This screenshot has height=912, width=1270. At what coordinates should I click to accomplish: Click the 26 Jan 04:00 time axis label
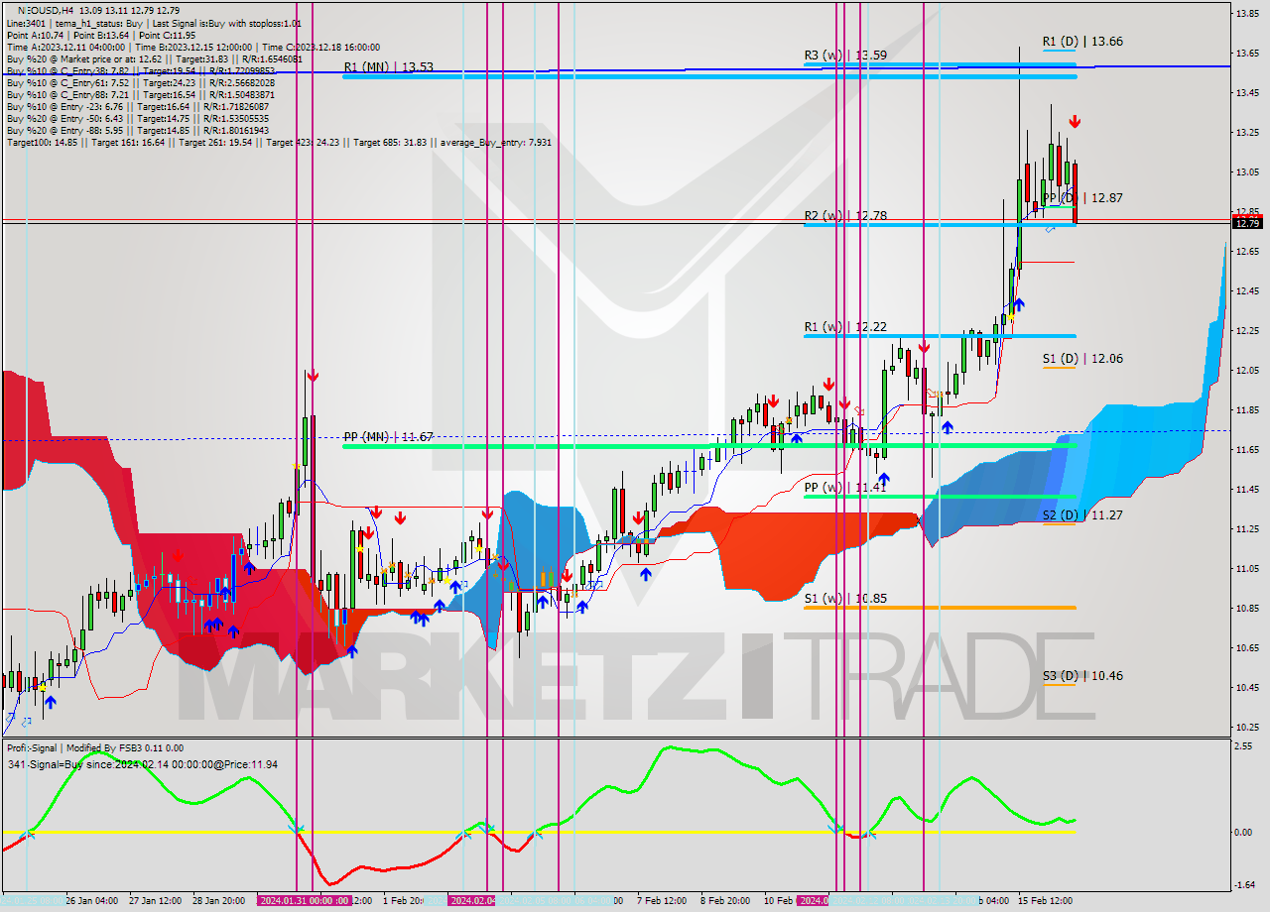(91, 901)
